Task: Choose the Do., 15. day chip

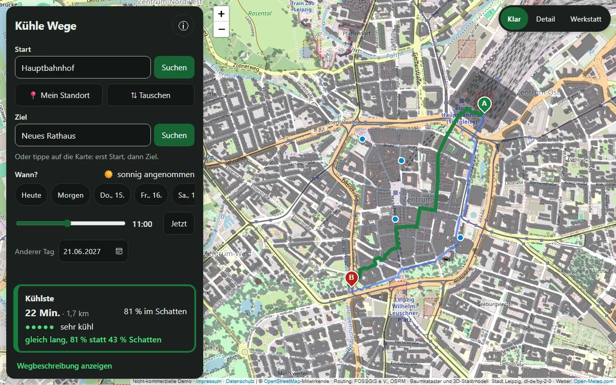Action: 112,195
